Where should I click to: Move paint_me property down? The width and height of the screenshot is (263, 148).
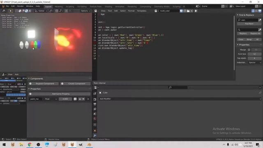(83, 99)
